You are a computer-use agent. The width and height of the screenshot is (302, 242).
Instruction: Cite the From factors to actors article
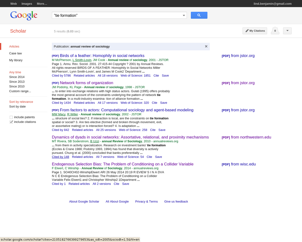click(x=153, y=130)
